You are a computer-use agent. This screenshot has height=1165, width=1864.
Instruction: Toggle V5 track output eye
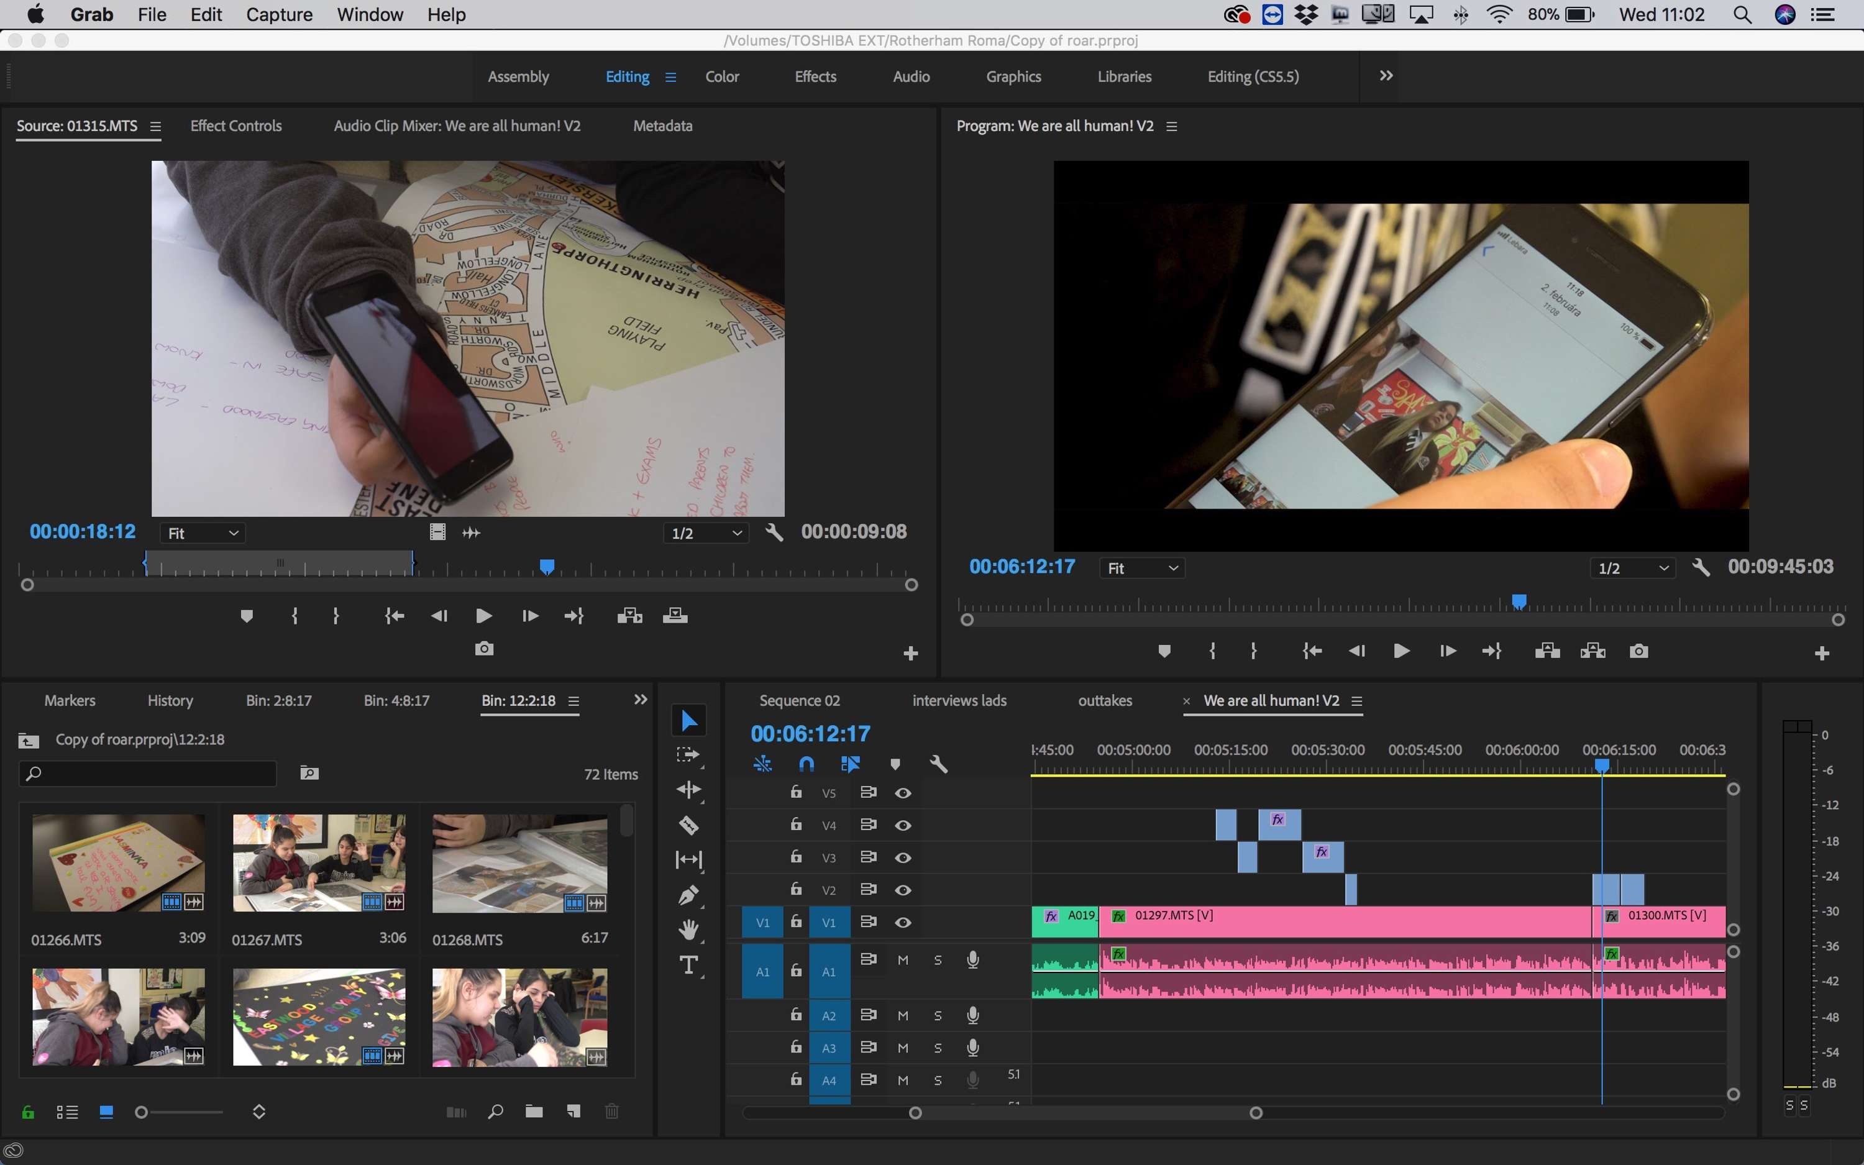[x=903, y=793]
